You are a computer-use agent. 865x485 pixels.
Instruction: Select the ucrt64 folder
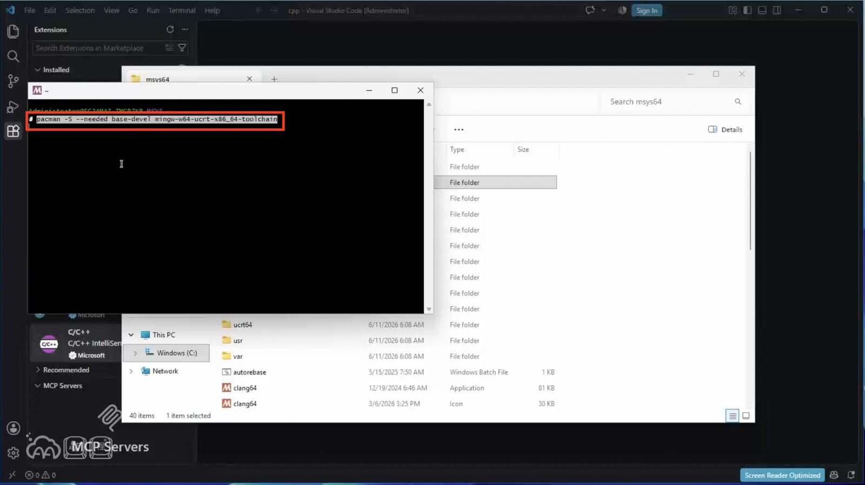[243, 325]
